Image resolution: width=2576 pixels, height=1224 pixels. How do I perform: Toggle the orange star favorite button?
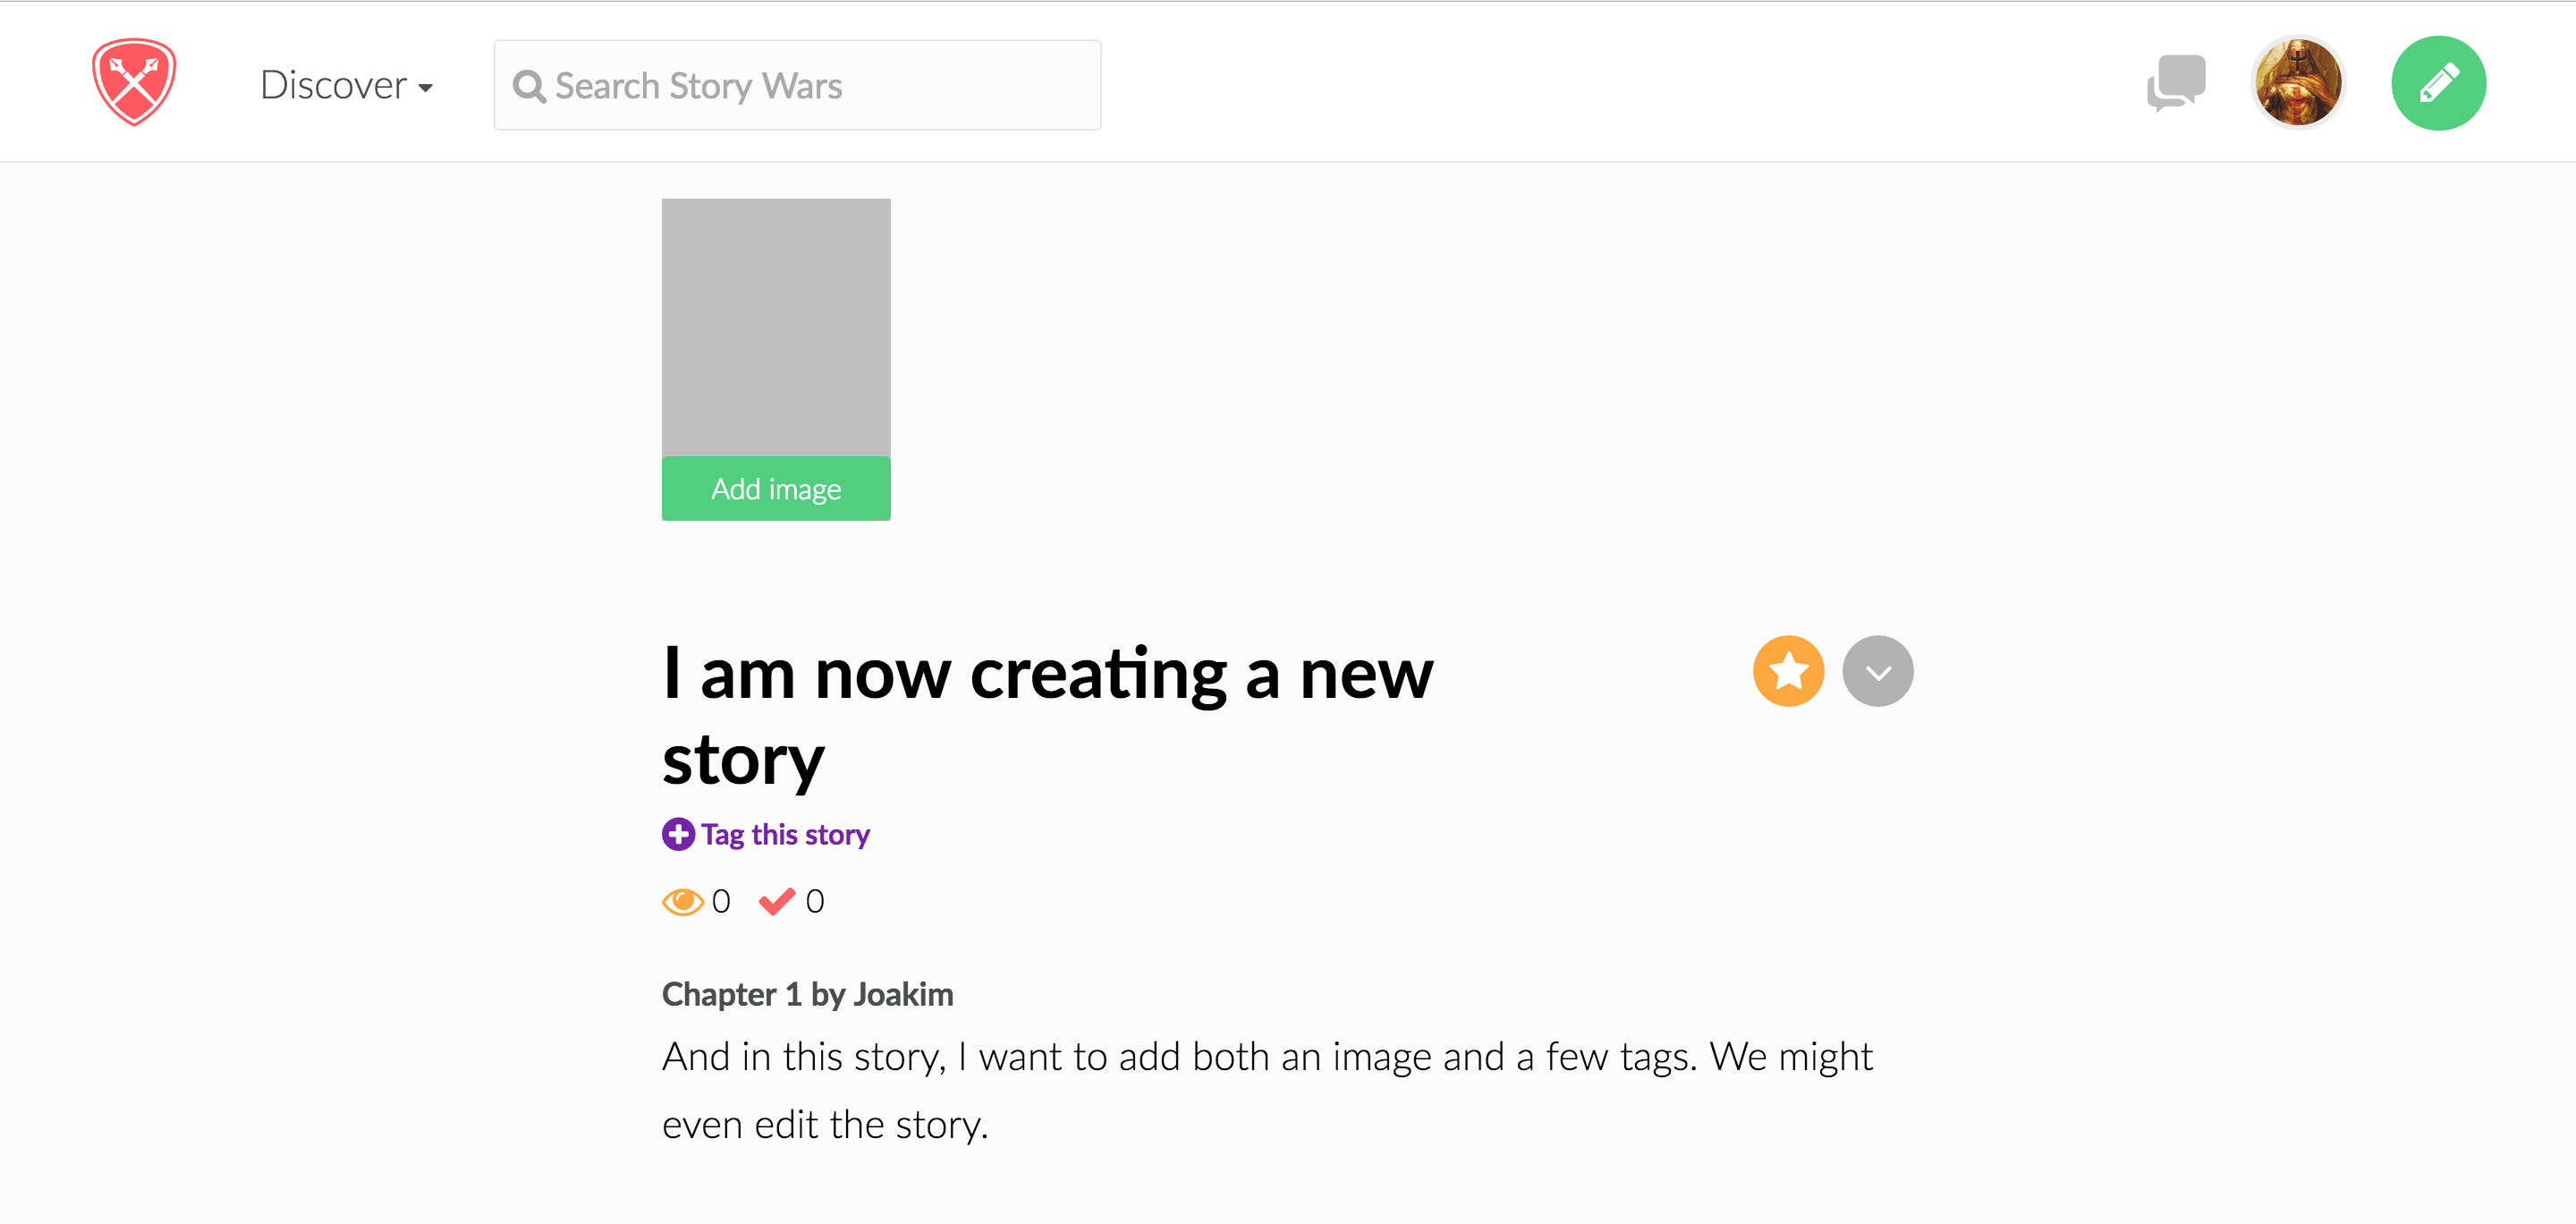pos(1788,671)
